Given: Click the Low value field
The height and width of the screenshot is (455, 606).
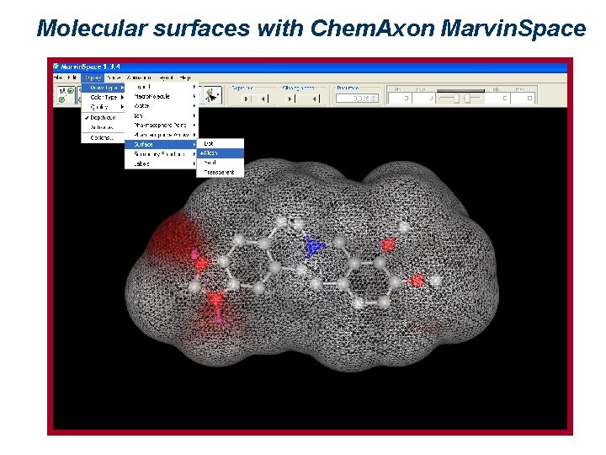Looking at the screenshot, I should click(423, 99).
